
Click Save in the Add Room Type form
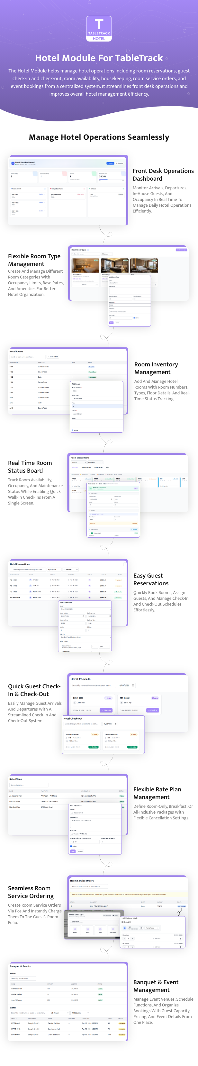click(111, 322)
